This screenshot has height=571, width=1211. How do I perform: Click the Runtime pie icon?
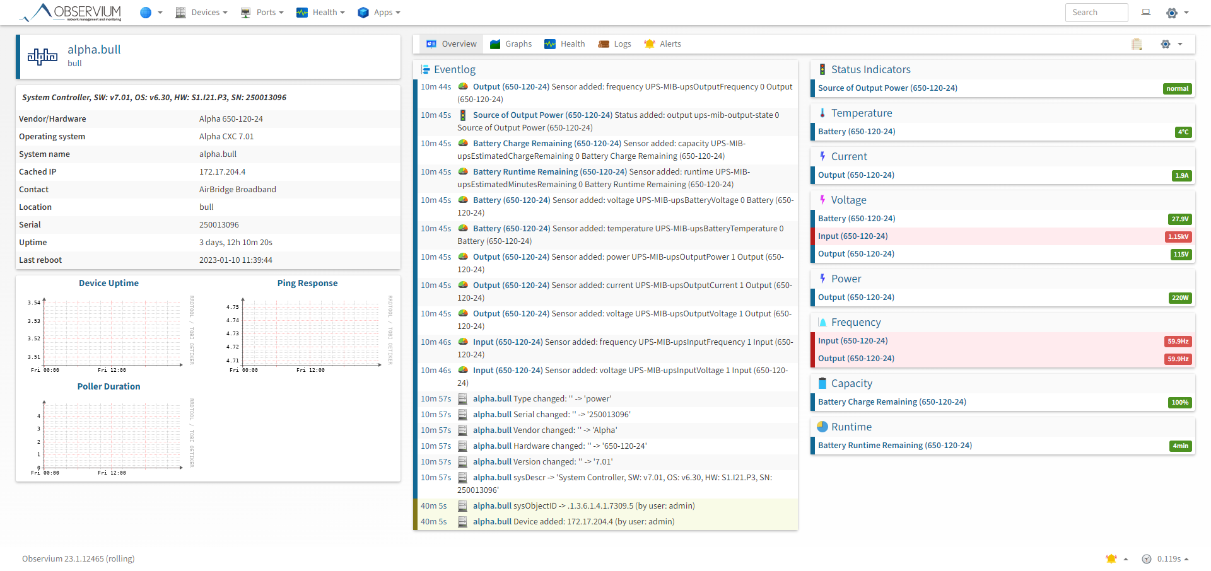point(822,427)
